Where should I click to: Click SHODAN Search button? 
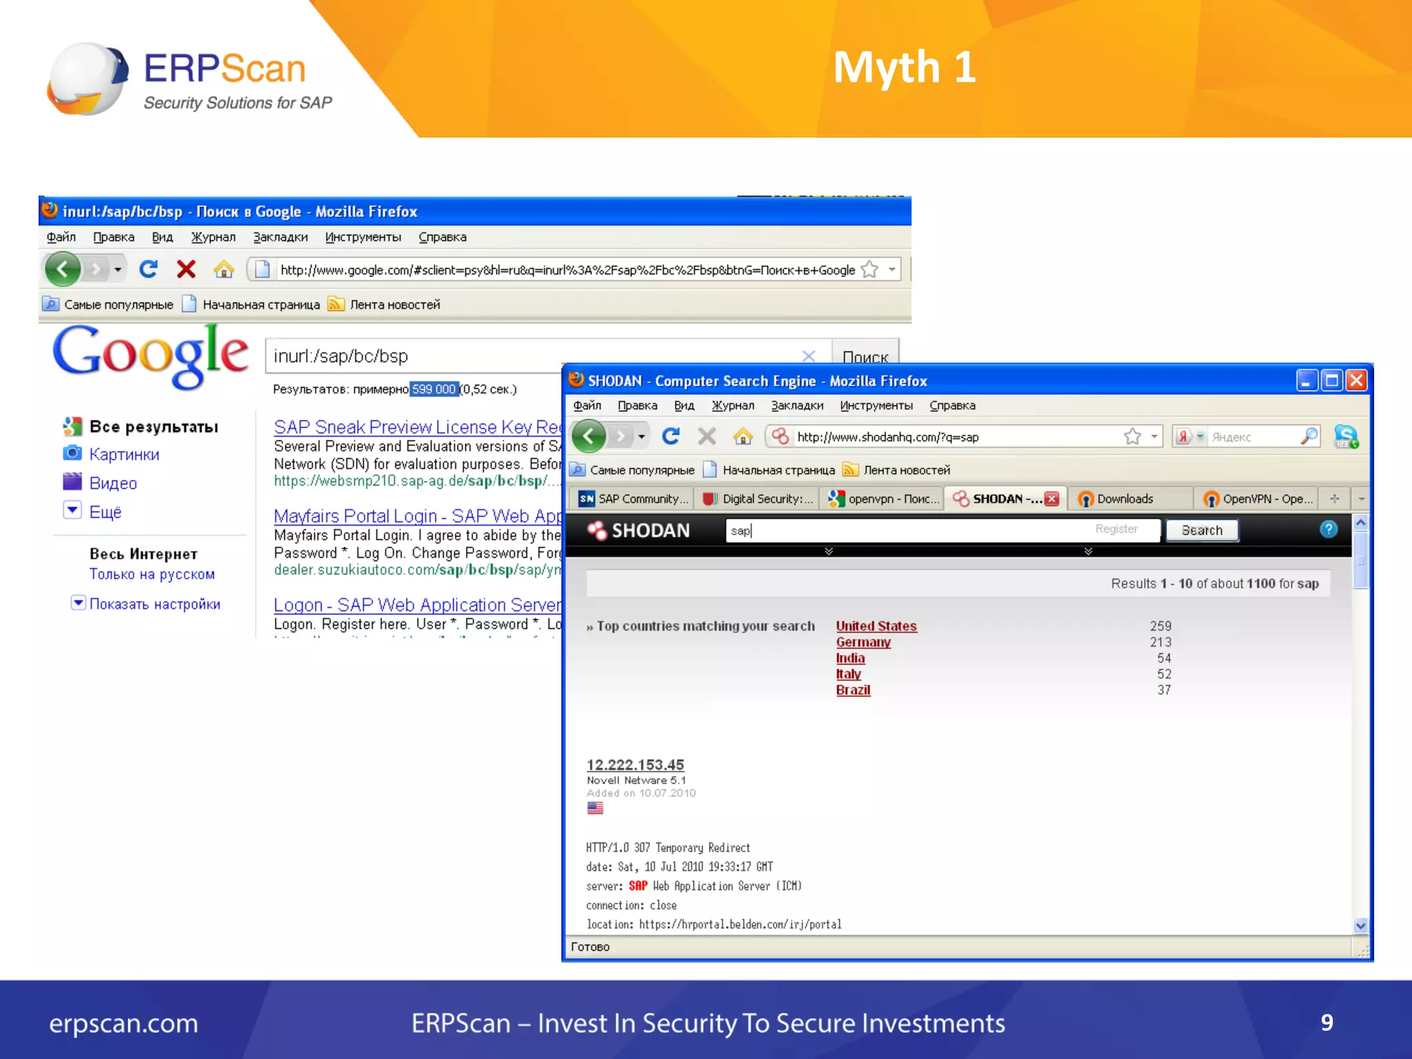click(x=1202, y=530)
